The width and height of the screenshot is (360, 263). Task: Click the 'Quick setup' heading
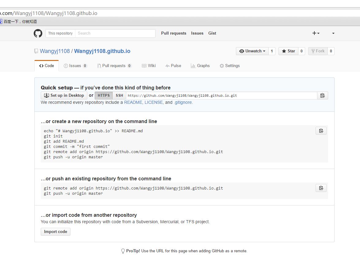click(106, 88)
